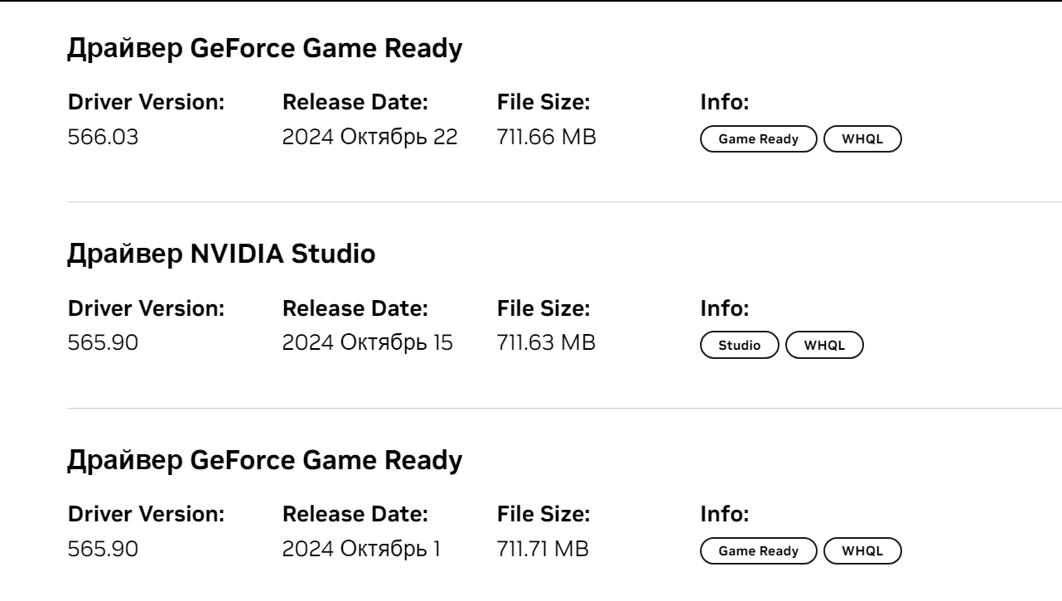
Task: Click the WHQL badge for driver 566.03
Action: 862,139
